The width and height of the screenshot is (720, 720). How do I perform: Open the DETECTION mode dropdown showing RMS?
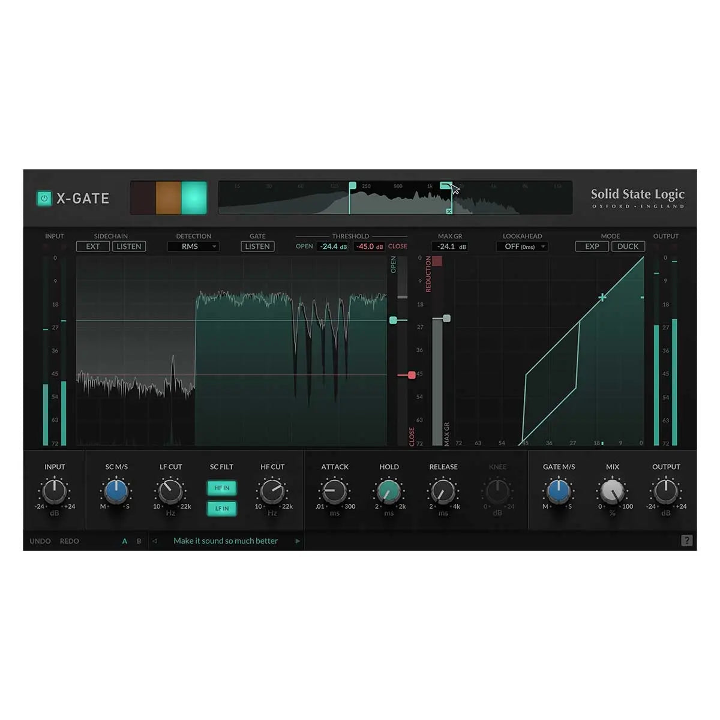click(193, 246)
